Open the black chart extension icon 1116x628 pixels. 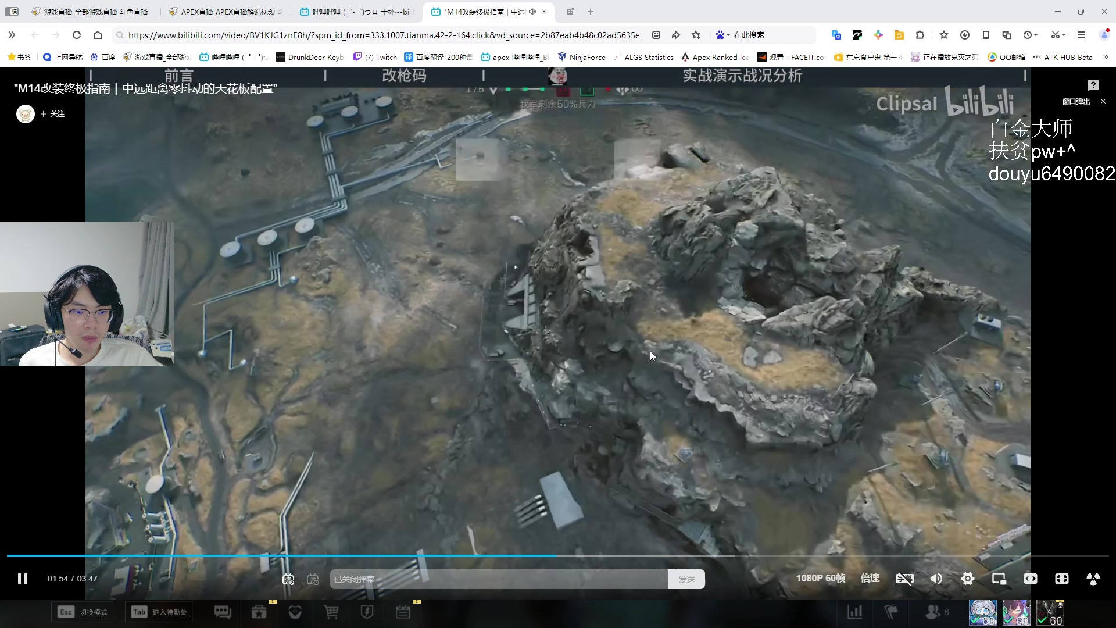coord(857,35)
